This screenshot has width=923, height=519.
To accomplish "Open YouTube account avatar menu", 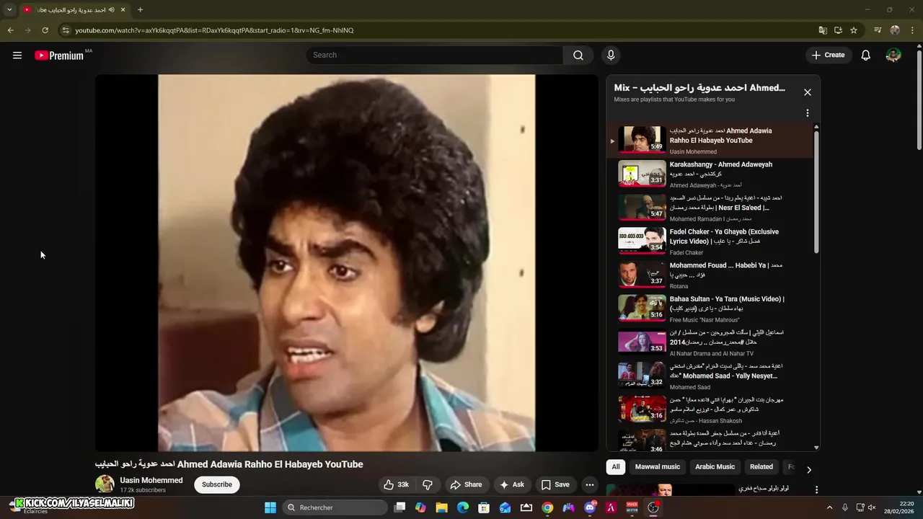I will tap(893, 55).
